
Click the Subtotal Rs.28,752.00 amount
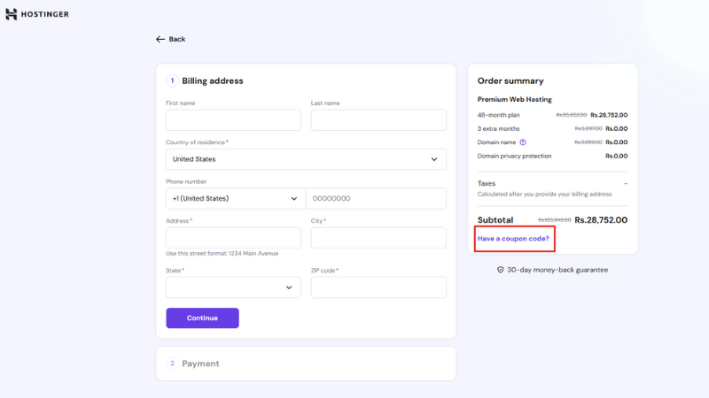coord(601,220)
